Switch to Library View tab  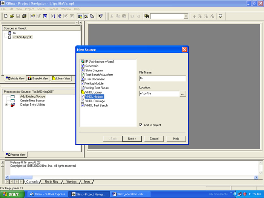tap(61, 78)
